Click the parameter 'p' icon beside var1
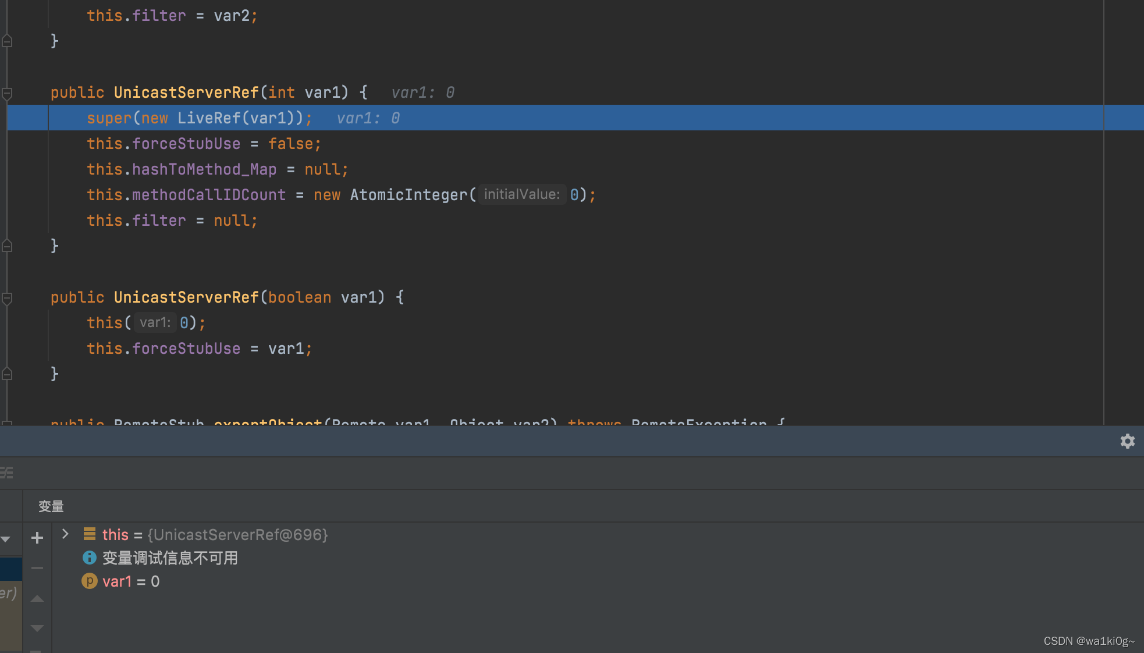This screenshot has height=653, width=1144. click(x=90, y=581)
